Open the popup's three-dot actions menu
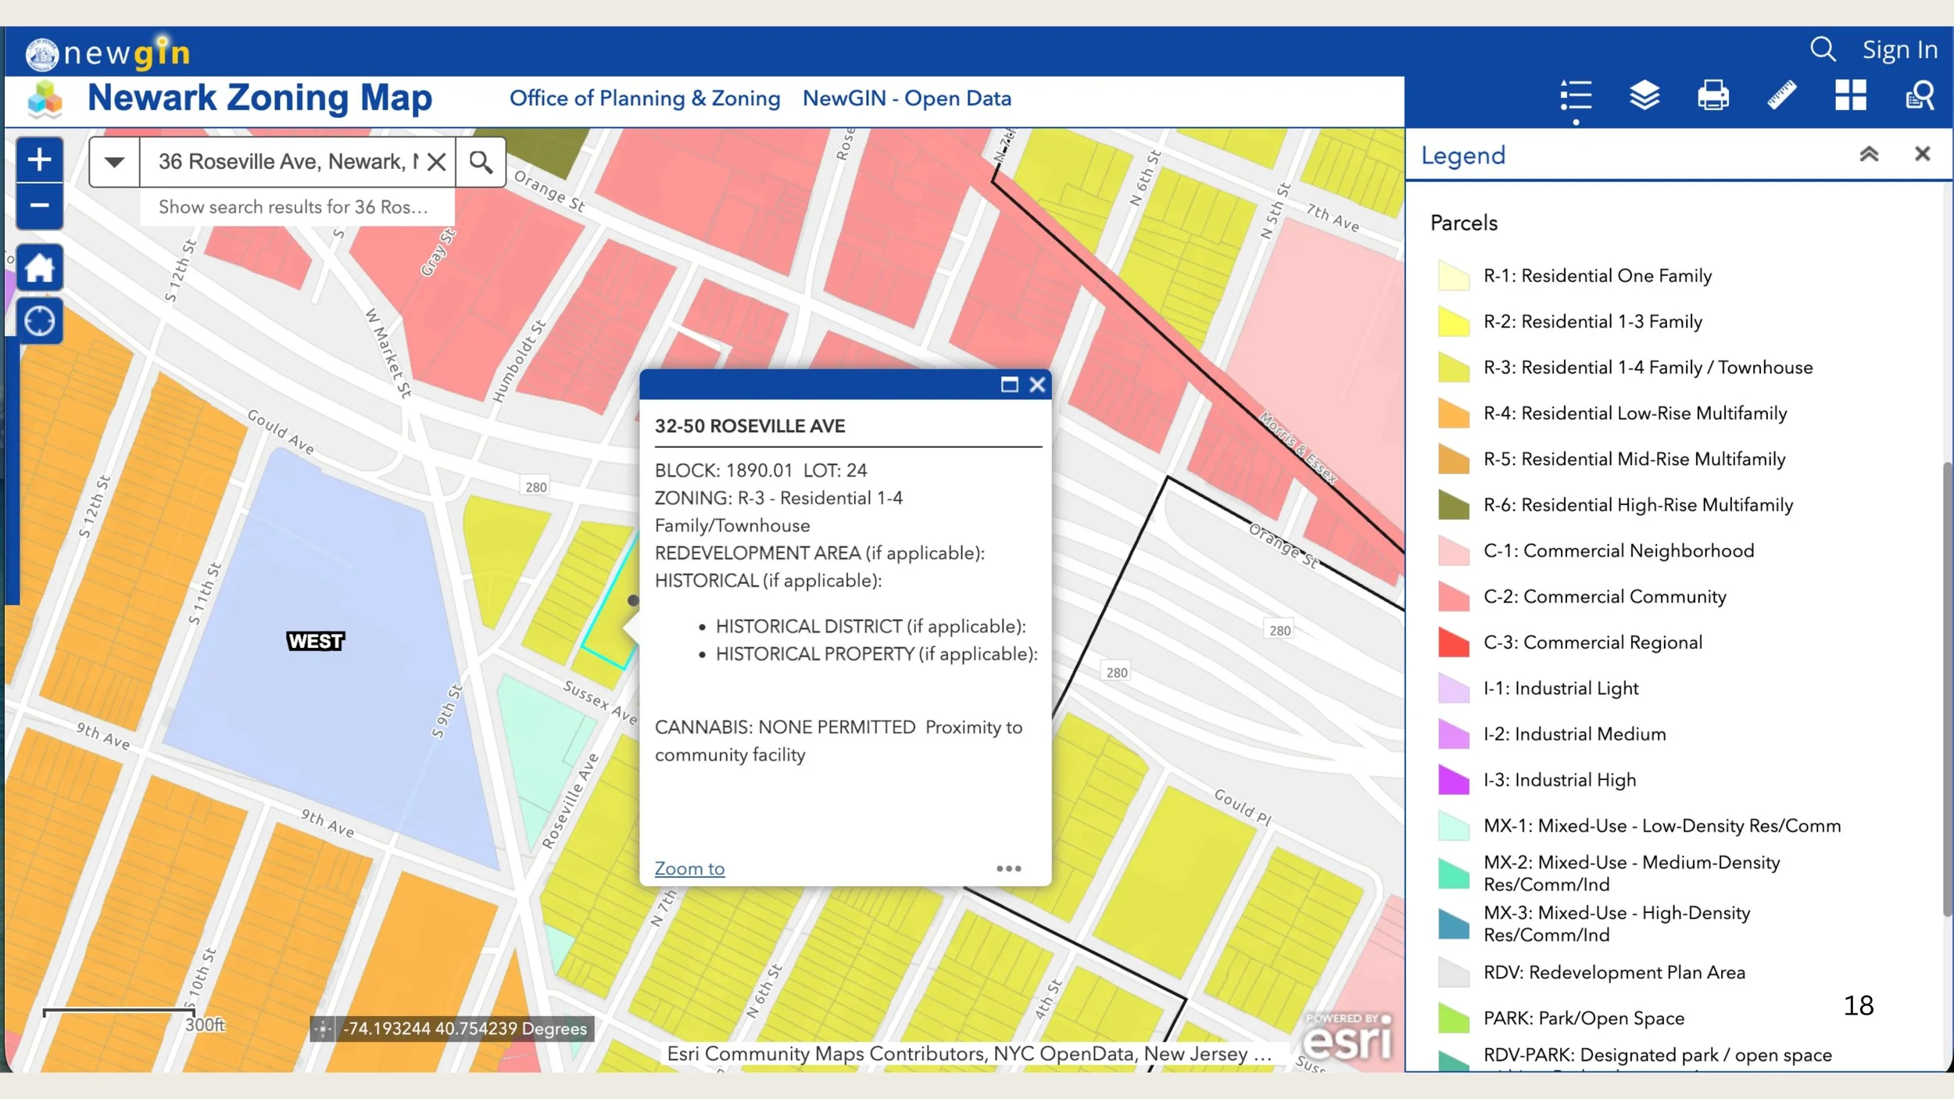1954x1099 pixels. point(1008,868)
